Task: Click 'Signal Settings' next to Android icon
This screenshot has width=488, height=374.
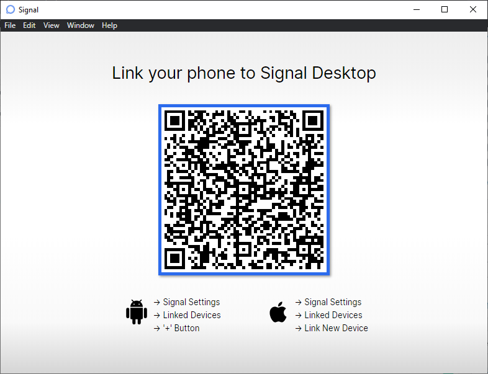Action: [191, 302]
